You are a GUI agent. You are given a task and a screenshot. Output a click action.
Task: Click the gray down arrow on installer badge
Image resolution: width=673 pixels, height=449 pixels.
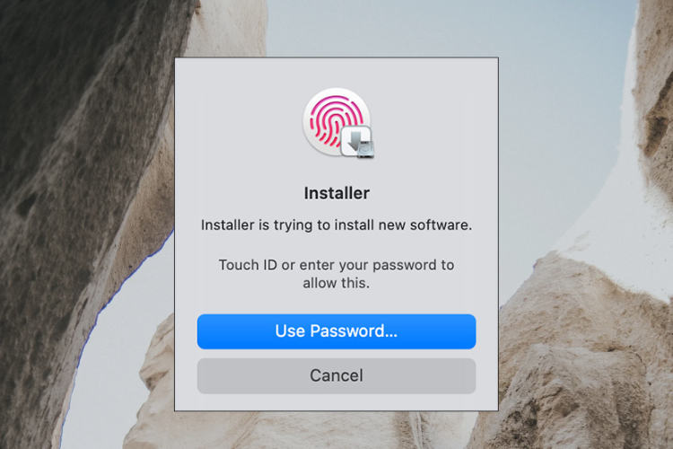tap(354, 140)
